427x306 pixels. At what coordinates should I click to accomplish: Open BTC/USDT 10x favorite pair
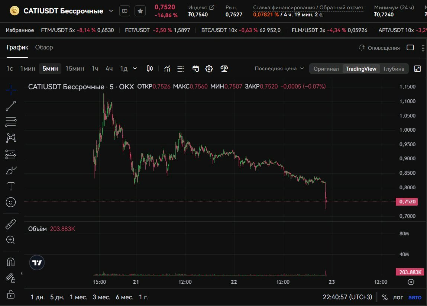[241, 30]
